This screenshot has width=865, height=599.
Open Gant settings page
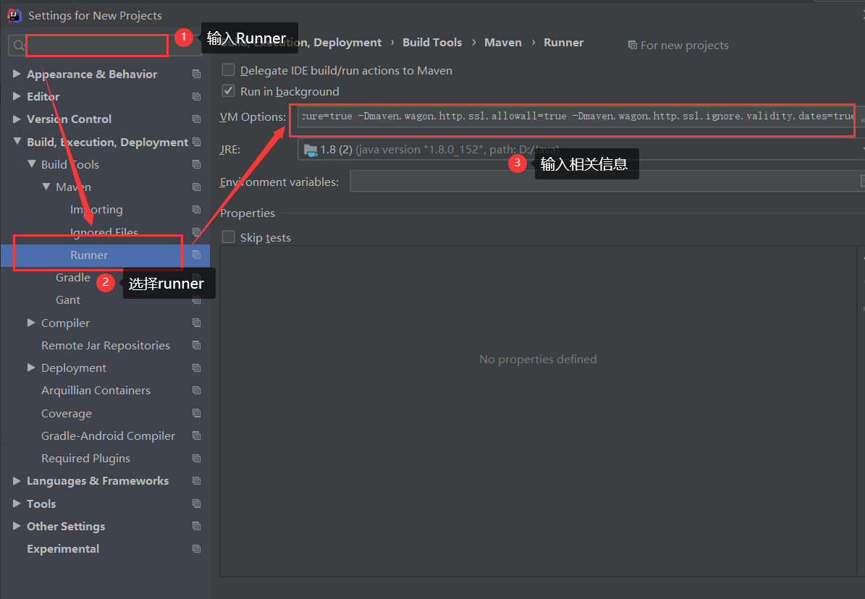point(68,300)
